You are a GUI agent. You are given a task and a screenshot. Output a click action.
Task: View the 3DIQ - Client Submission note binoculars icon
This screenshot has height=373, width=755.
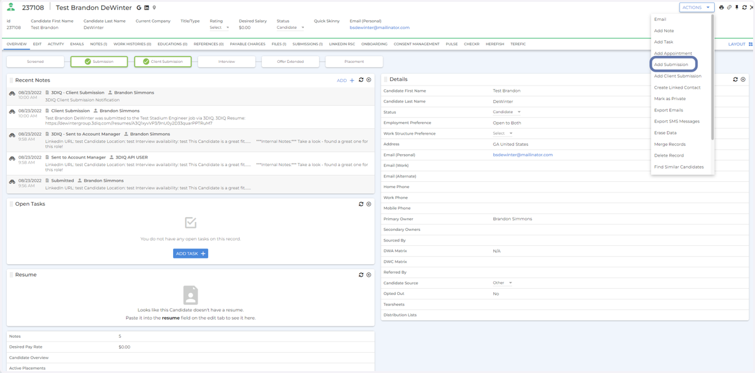12,93
